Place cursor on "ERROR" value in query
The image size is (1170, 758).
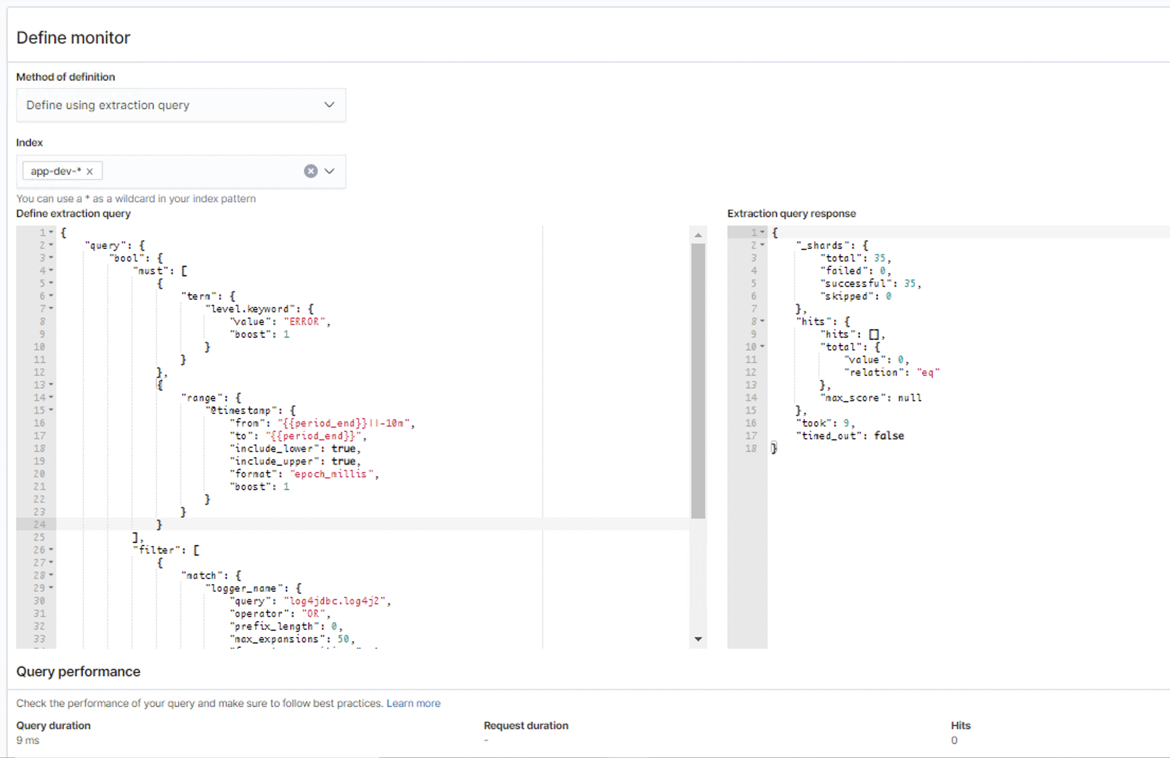304,322
